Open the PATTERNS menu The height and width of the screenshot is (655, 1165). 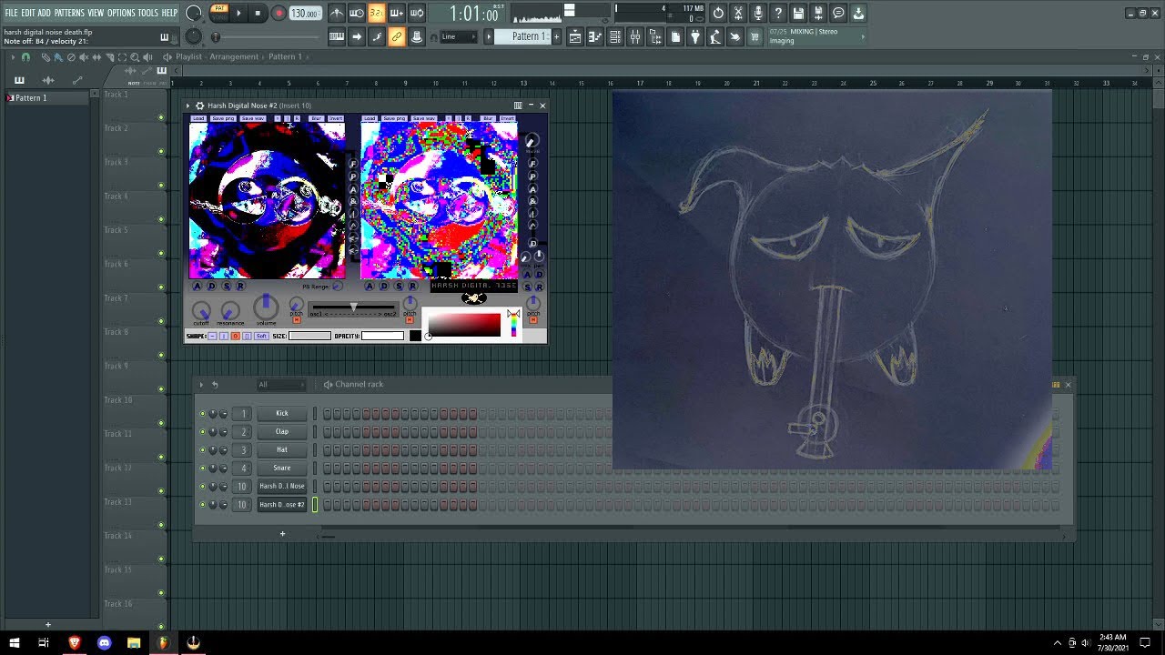tap(69, 13)
